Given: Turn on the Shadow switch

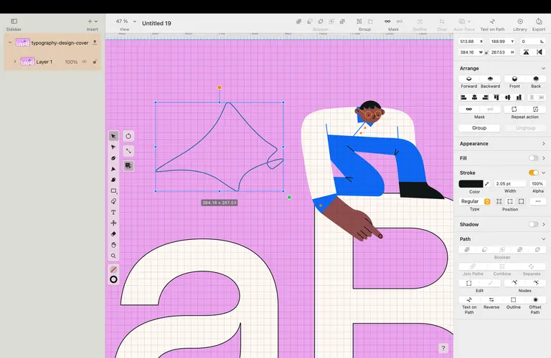Looking at the screenshot, I should pyautogui.click(x=534, y=224).
